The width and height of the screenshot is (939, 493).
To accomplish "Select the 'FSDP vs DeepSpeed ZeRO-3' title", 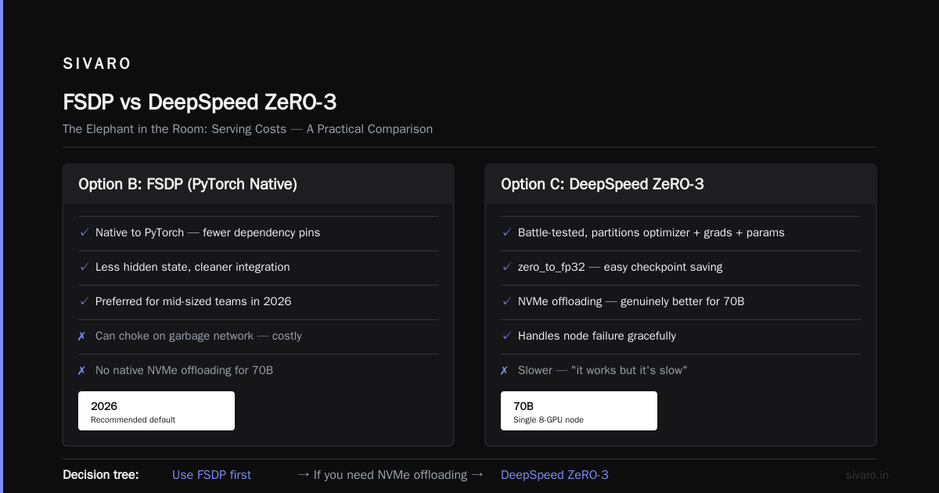I will coord(200,102).
